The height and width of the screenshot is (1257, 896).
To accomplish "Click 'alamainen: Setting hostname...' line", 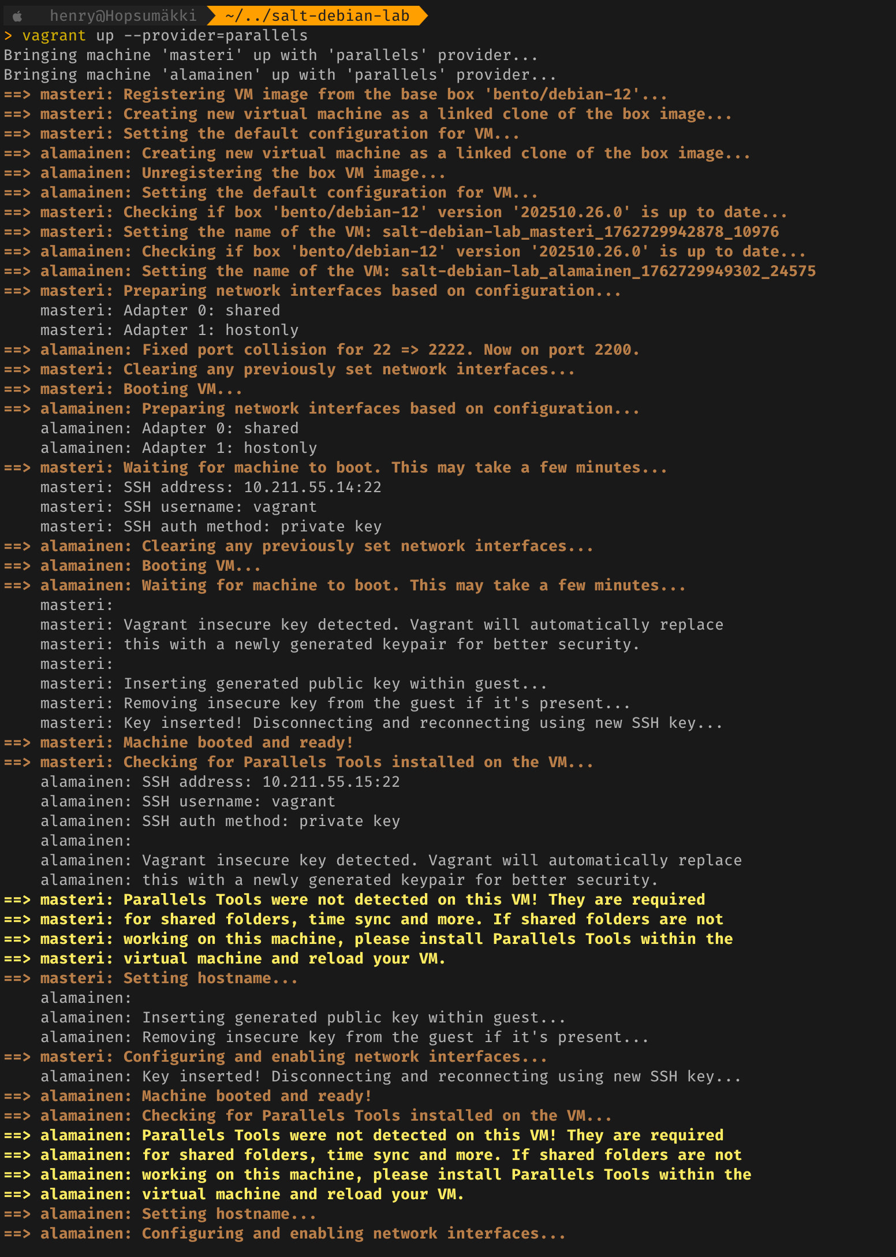I will coord(178,1214).
